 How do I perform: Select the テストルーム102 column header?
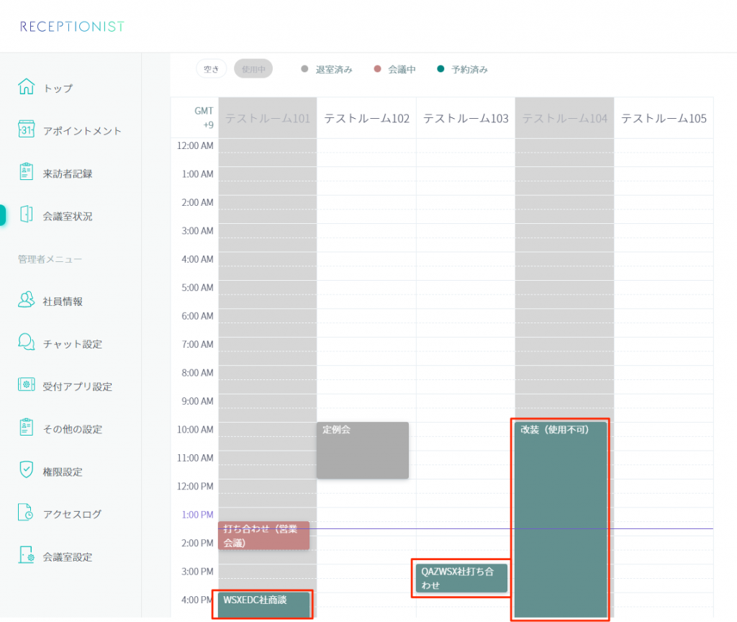click(366, 119)
